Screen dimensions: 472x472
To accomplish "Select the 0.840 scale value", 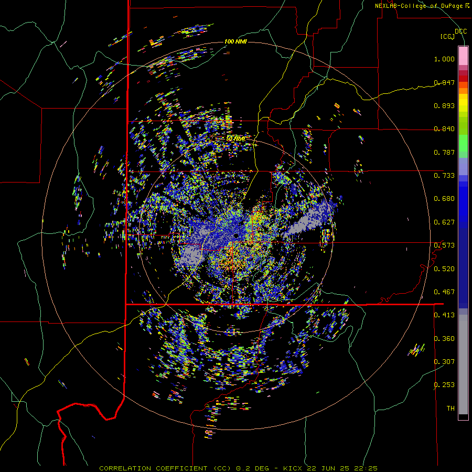I will pos(444,129).
